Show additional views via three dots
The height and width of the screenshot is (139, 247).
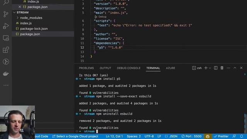pos(6,85)
